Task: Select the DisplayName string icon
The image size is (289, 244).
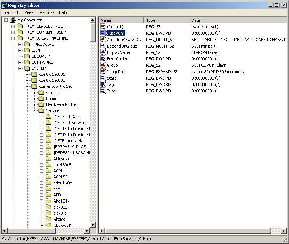Action: [103, 52]
